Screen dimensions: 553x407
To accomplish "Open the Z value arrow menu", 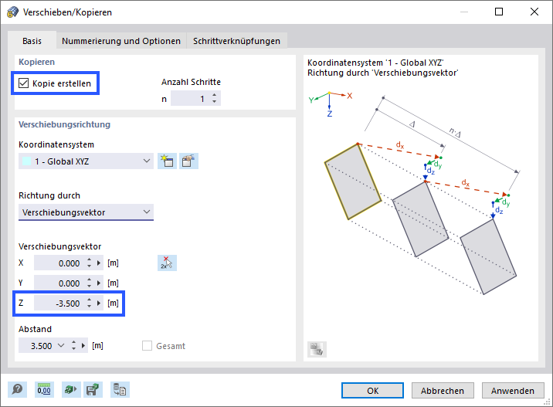I will pos(99,303).
